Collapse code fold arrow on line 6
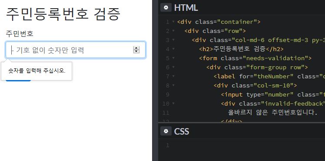 pos(173,67)
